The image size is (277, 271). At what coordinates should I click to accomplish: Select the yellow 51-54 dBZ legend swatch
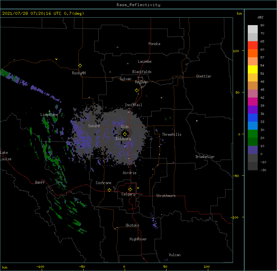(x=253, y=69)
